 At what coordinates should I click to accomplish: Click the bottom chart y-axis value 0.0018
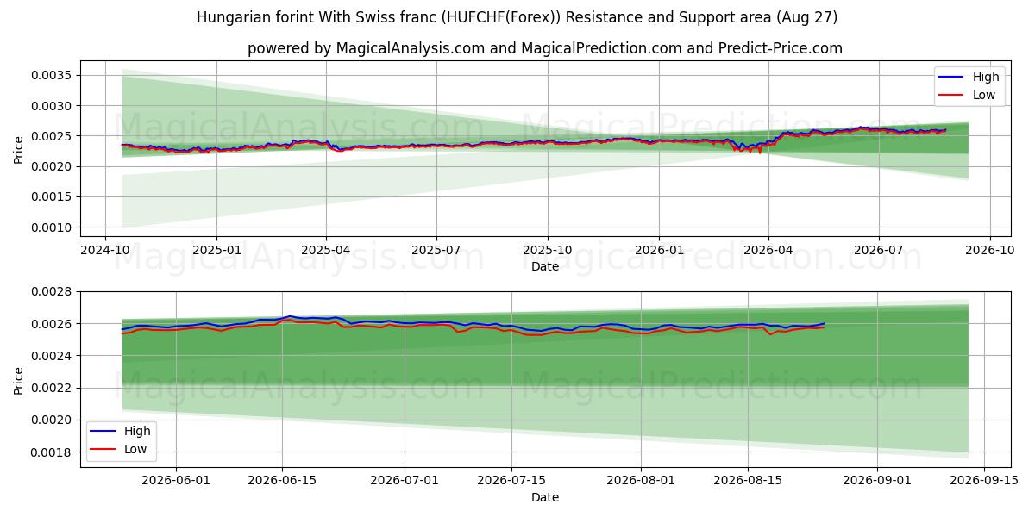(x=52, y=452)
